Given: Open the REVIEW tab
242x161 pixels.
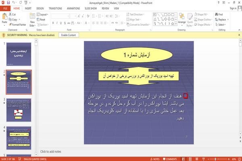Looking at the screenshot, I should tap(105, 8).
